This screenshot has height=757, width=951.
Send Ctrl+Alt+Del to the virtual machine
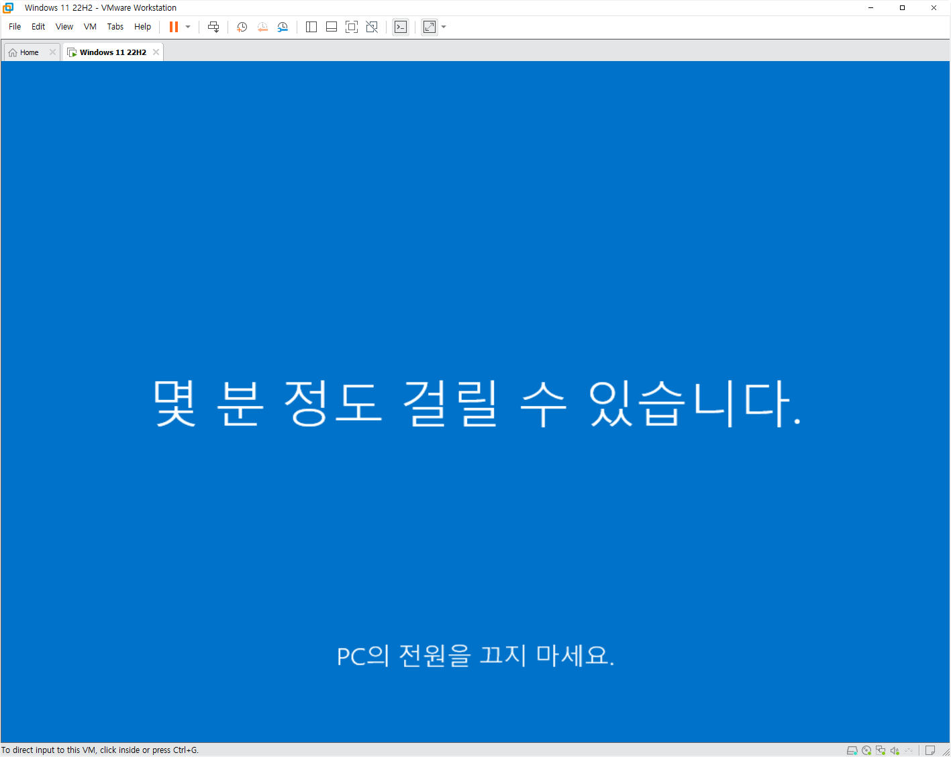(213, 27)
